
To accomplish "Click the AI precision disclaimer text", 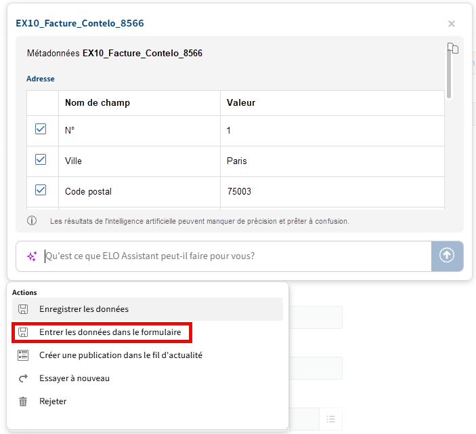I will coord(200,221).
